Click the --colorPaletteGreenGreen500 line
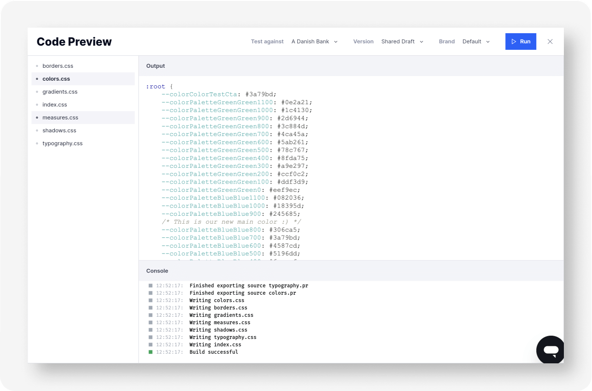 click(x=235, y=150)
